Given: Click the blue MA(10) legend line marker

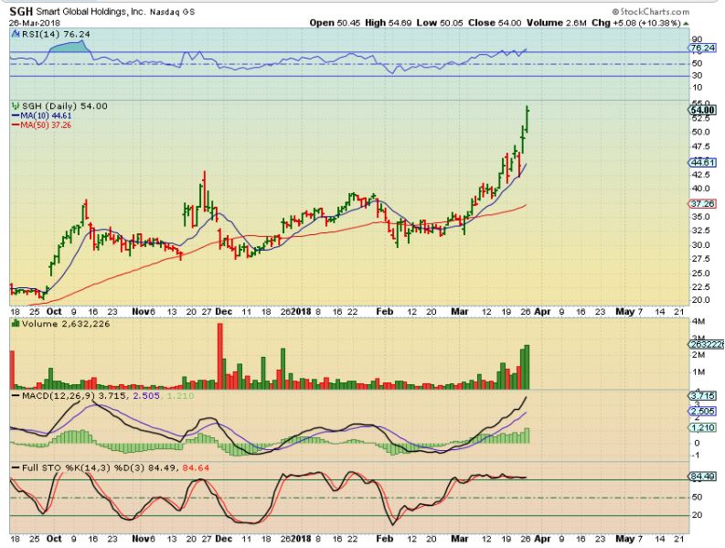Looking at the screenshot, I should [x=15, y=116].
